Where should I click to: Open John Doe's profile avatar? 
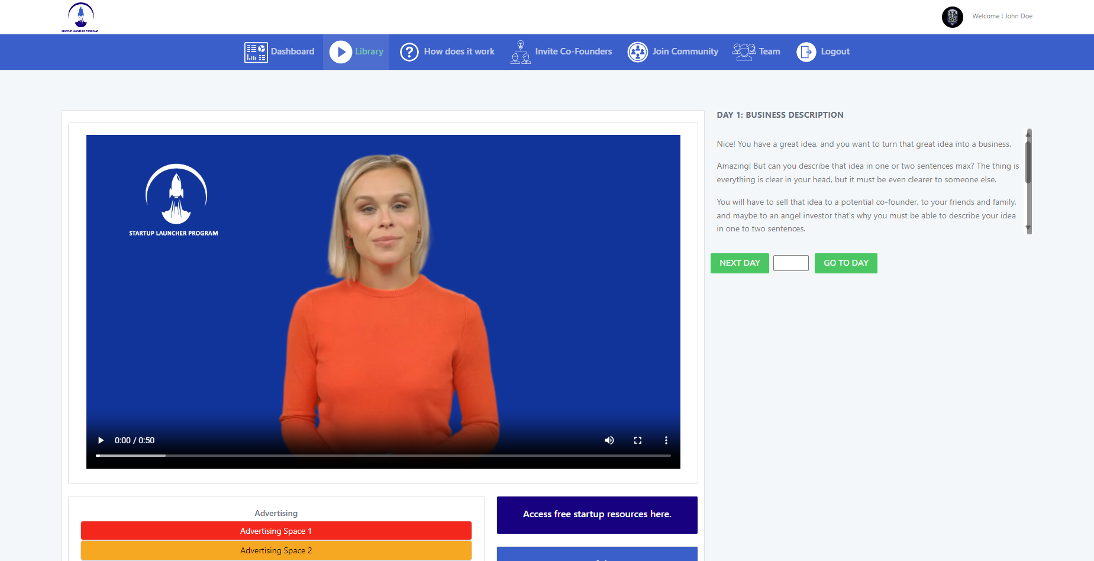(952, 17)
